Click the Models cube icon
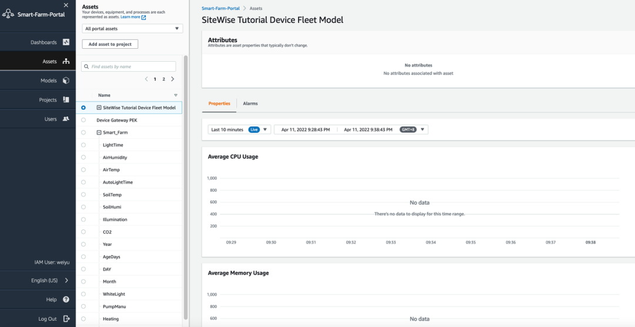 [x=66, y=80]
